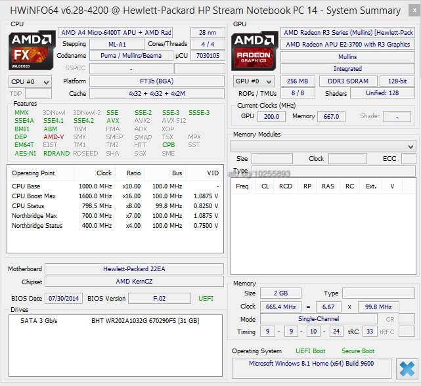This screenshot has width=421, height=386.
Task: Select the BHT WR202A1032G drive entry
Action: coord(116,321)
